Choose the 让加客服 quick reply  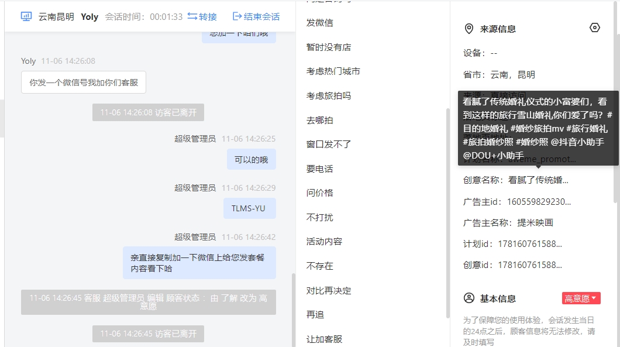(x=324, y=339)
